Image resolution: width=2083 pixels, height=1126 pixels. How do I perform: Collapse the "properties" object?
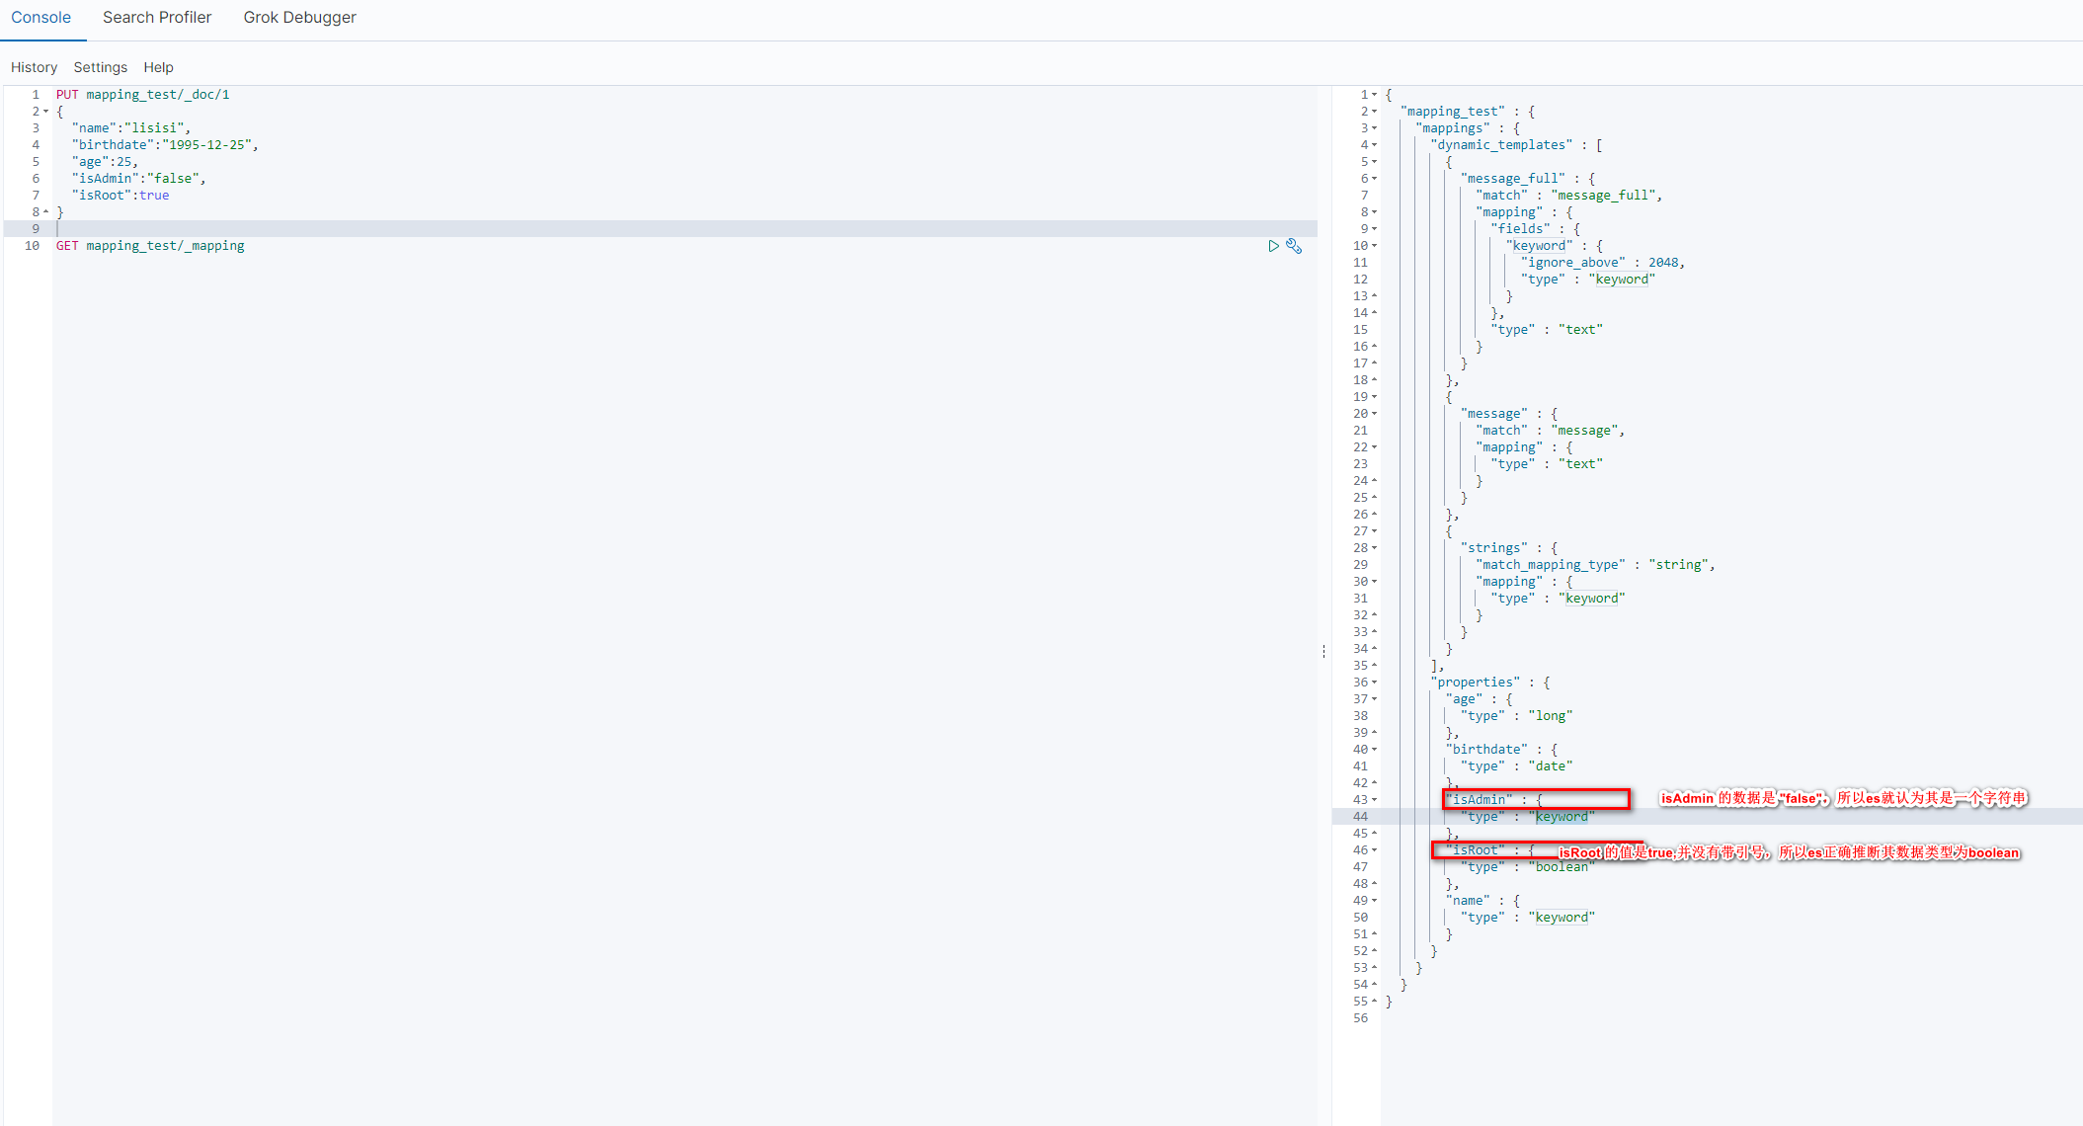point(1374,682)
